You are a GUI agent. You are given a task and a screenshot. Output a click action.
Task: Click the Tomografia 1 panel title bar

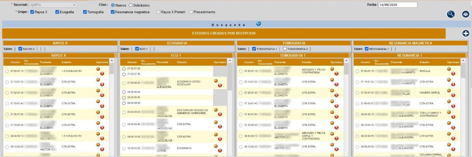[292, 55]
